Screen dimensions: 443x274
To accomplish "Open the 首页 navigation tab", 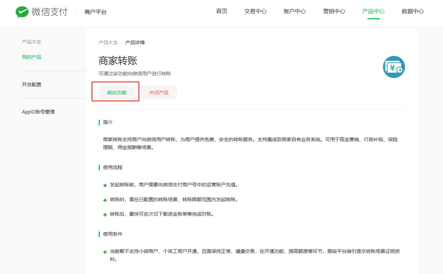I will (x=221, y=11).
